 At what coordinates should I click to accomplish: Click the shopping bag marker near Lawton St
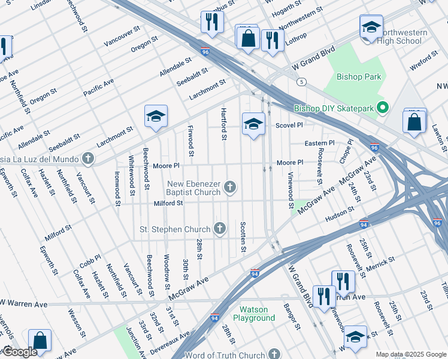(x=414, y=124)
